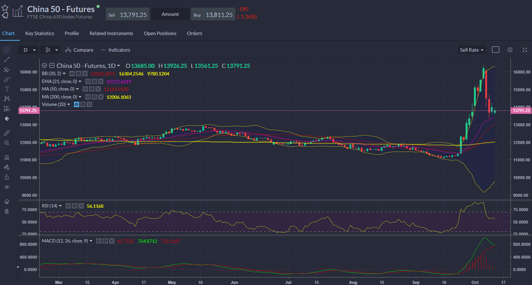Expand MA (50, close, 0) options arrow

(x=78, y=89)
